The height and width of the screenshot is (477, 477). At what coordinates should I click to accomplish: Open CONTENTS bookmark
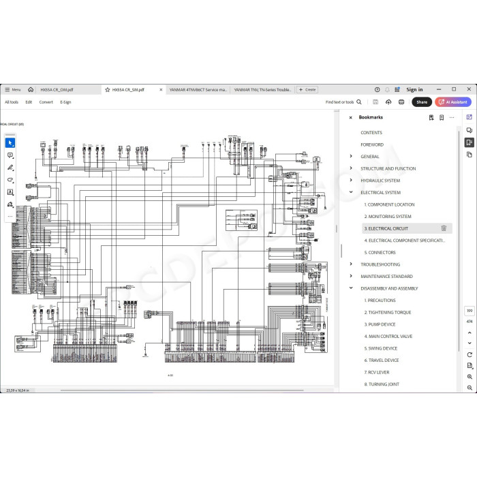click(371, 133)
